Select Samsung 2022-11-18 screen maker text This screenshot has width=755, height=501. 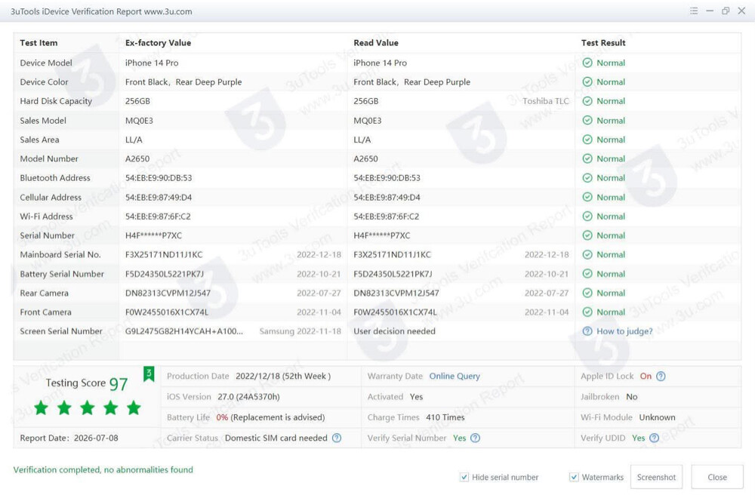pos(300,331)
